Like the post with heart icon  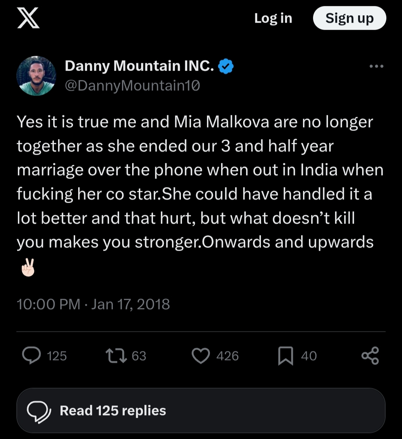[201, 356]
